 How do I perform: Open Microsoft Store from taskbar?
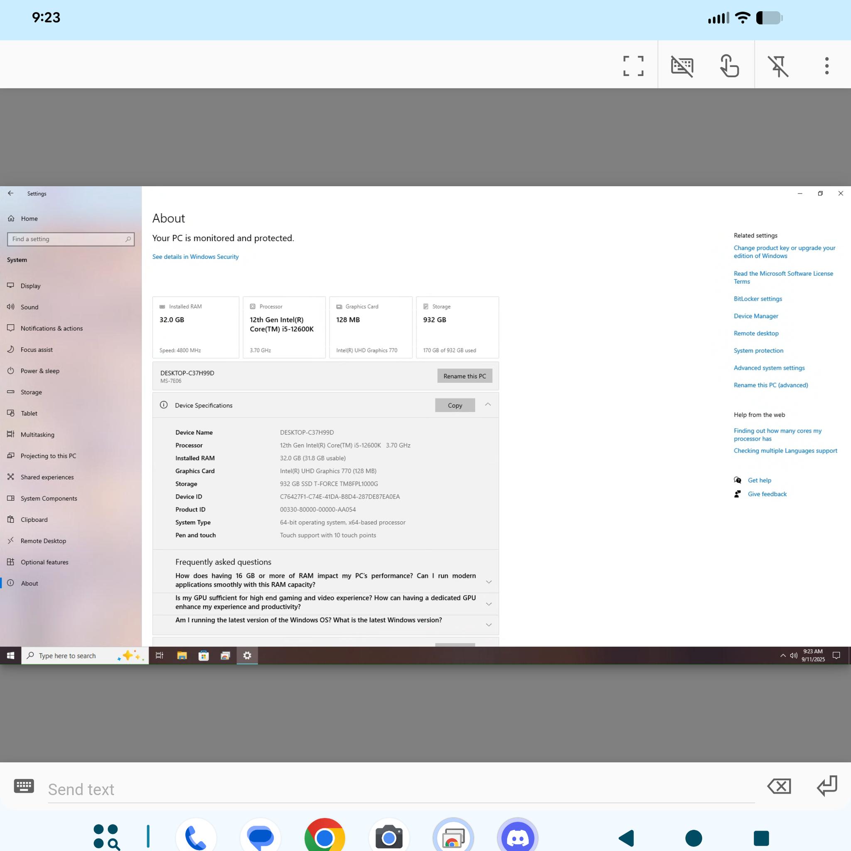click(x=204, y=655)
